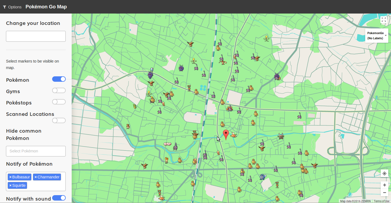
Task: Click the Pokémon Go Map title
Action: (46, 7)
